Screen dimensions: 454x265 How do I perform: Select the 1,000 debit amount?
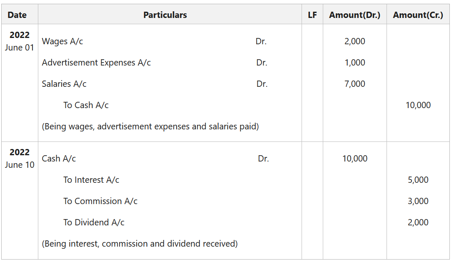(x=355, y=63)
